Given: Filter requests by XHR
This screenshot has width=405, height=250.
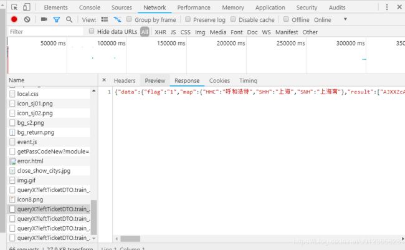Looking at the screenshot, I should tap(160, 32).
